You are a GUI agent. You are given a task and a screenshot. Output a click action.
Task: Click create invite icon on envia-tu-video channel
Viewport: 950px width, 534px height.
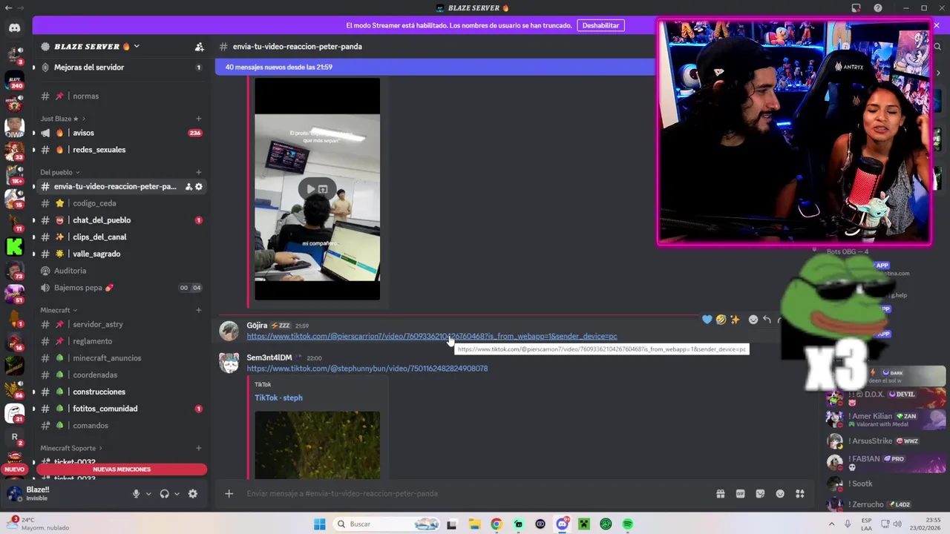pyautogui.click(x=189, y=187)
